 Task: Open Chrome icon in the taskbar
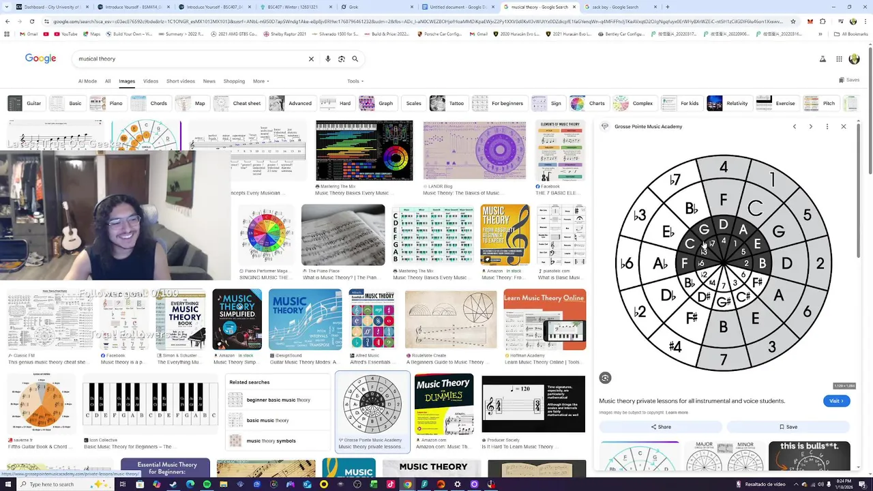click(x=407, y=484)
